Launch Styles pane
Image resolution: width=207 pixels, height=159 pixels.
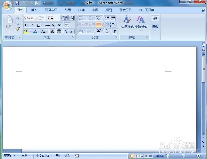tap(147, 37)
